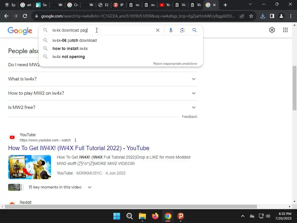
Task: Play the IW4X tutorial video thumbnail
Action: pos(30,167)
